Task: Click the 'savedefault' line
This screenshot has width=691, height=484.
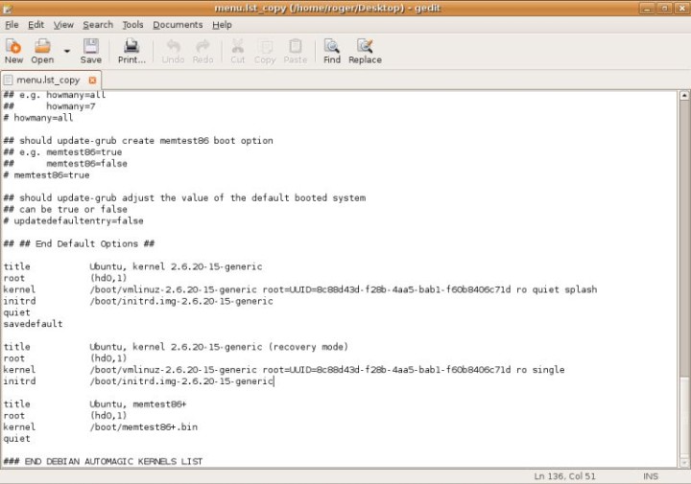Action: click(33, 323)
